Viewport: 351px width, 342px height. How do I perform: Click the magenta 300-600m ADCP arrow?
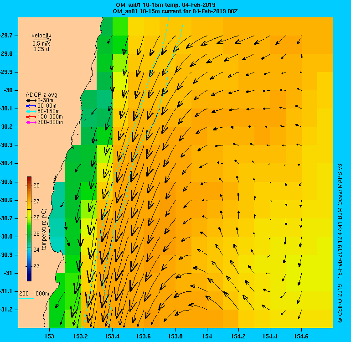(x=31, y=122)
